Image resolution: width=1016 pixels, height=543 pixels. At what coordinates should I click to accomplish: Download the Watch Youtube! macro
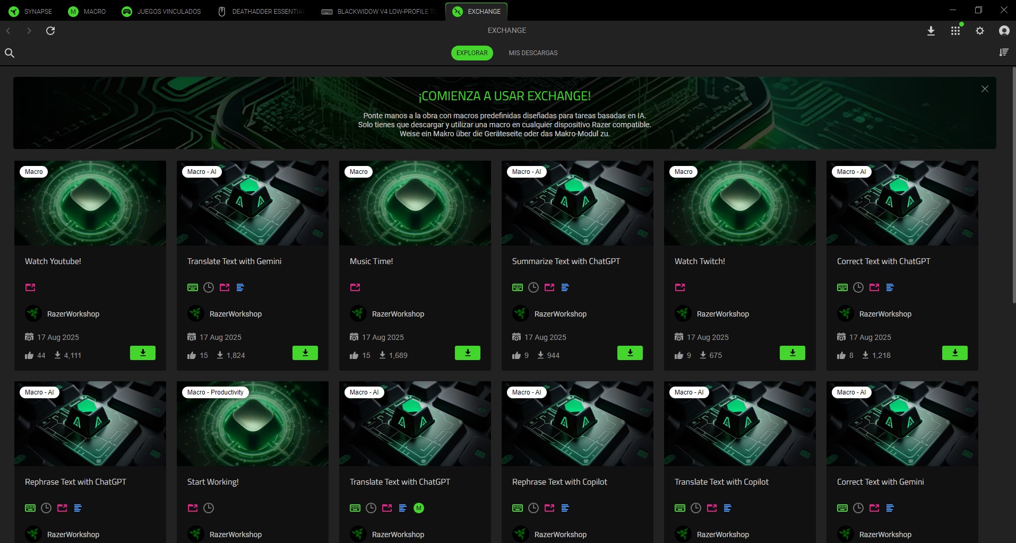click(143, 353)
